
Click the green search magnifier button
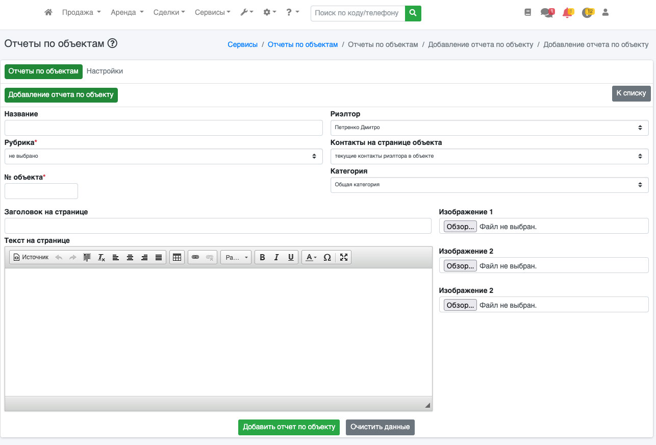coord(413,13)
